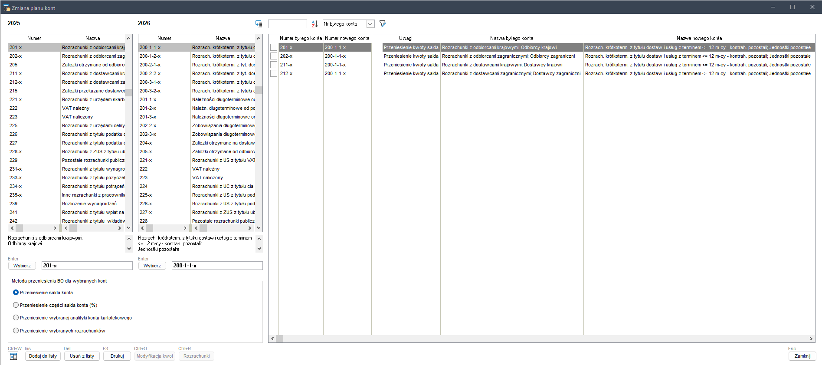Click the view layout icon under Ctrl+W
Screen dimensions: 822x365
coord(13,356)
